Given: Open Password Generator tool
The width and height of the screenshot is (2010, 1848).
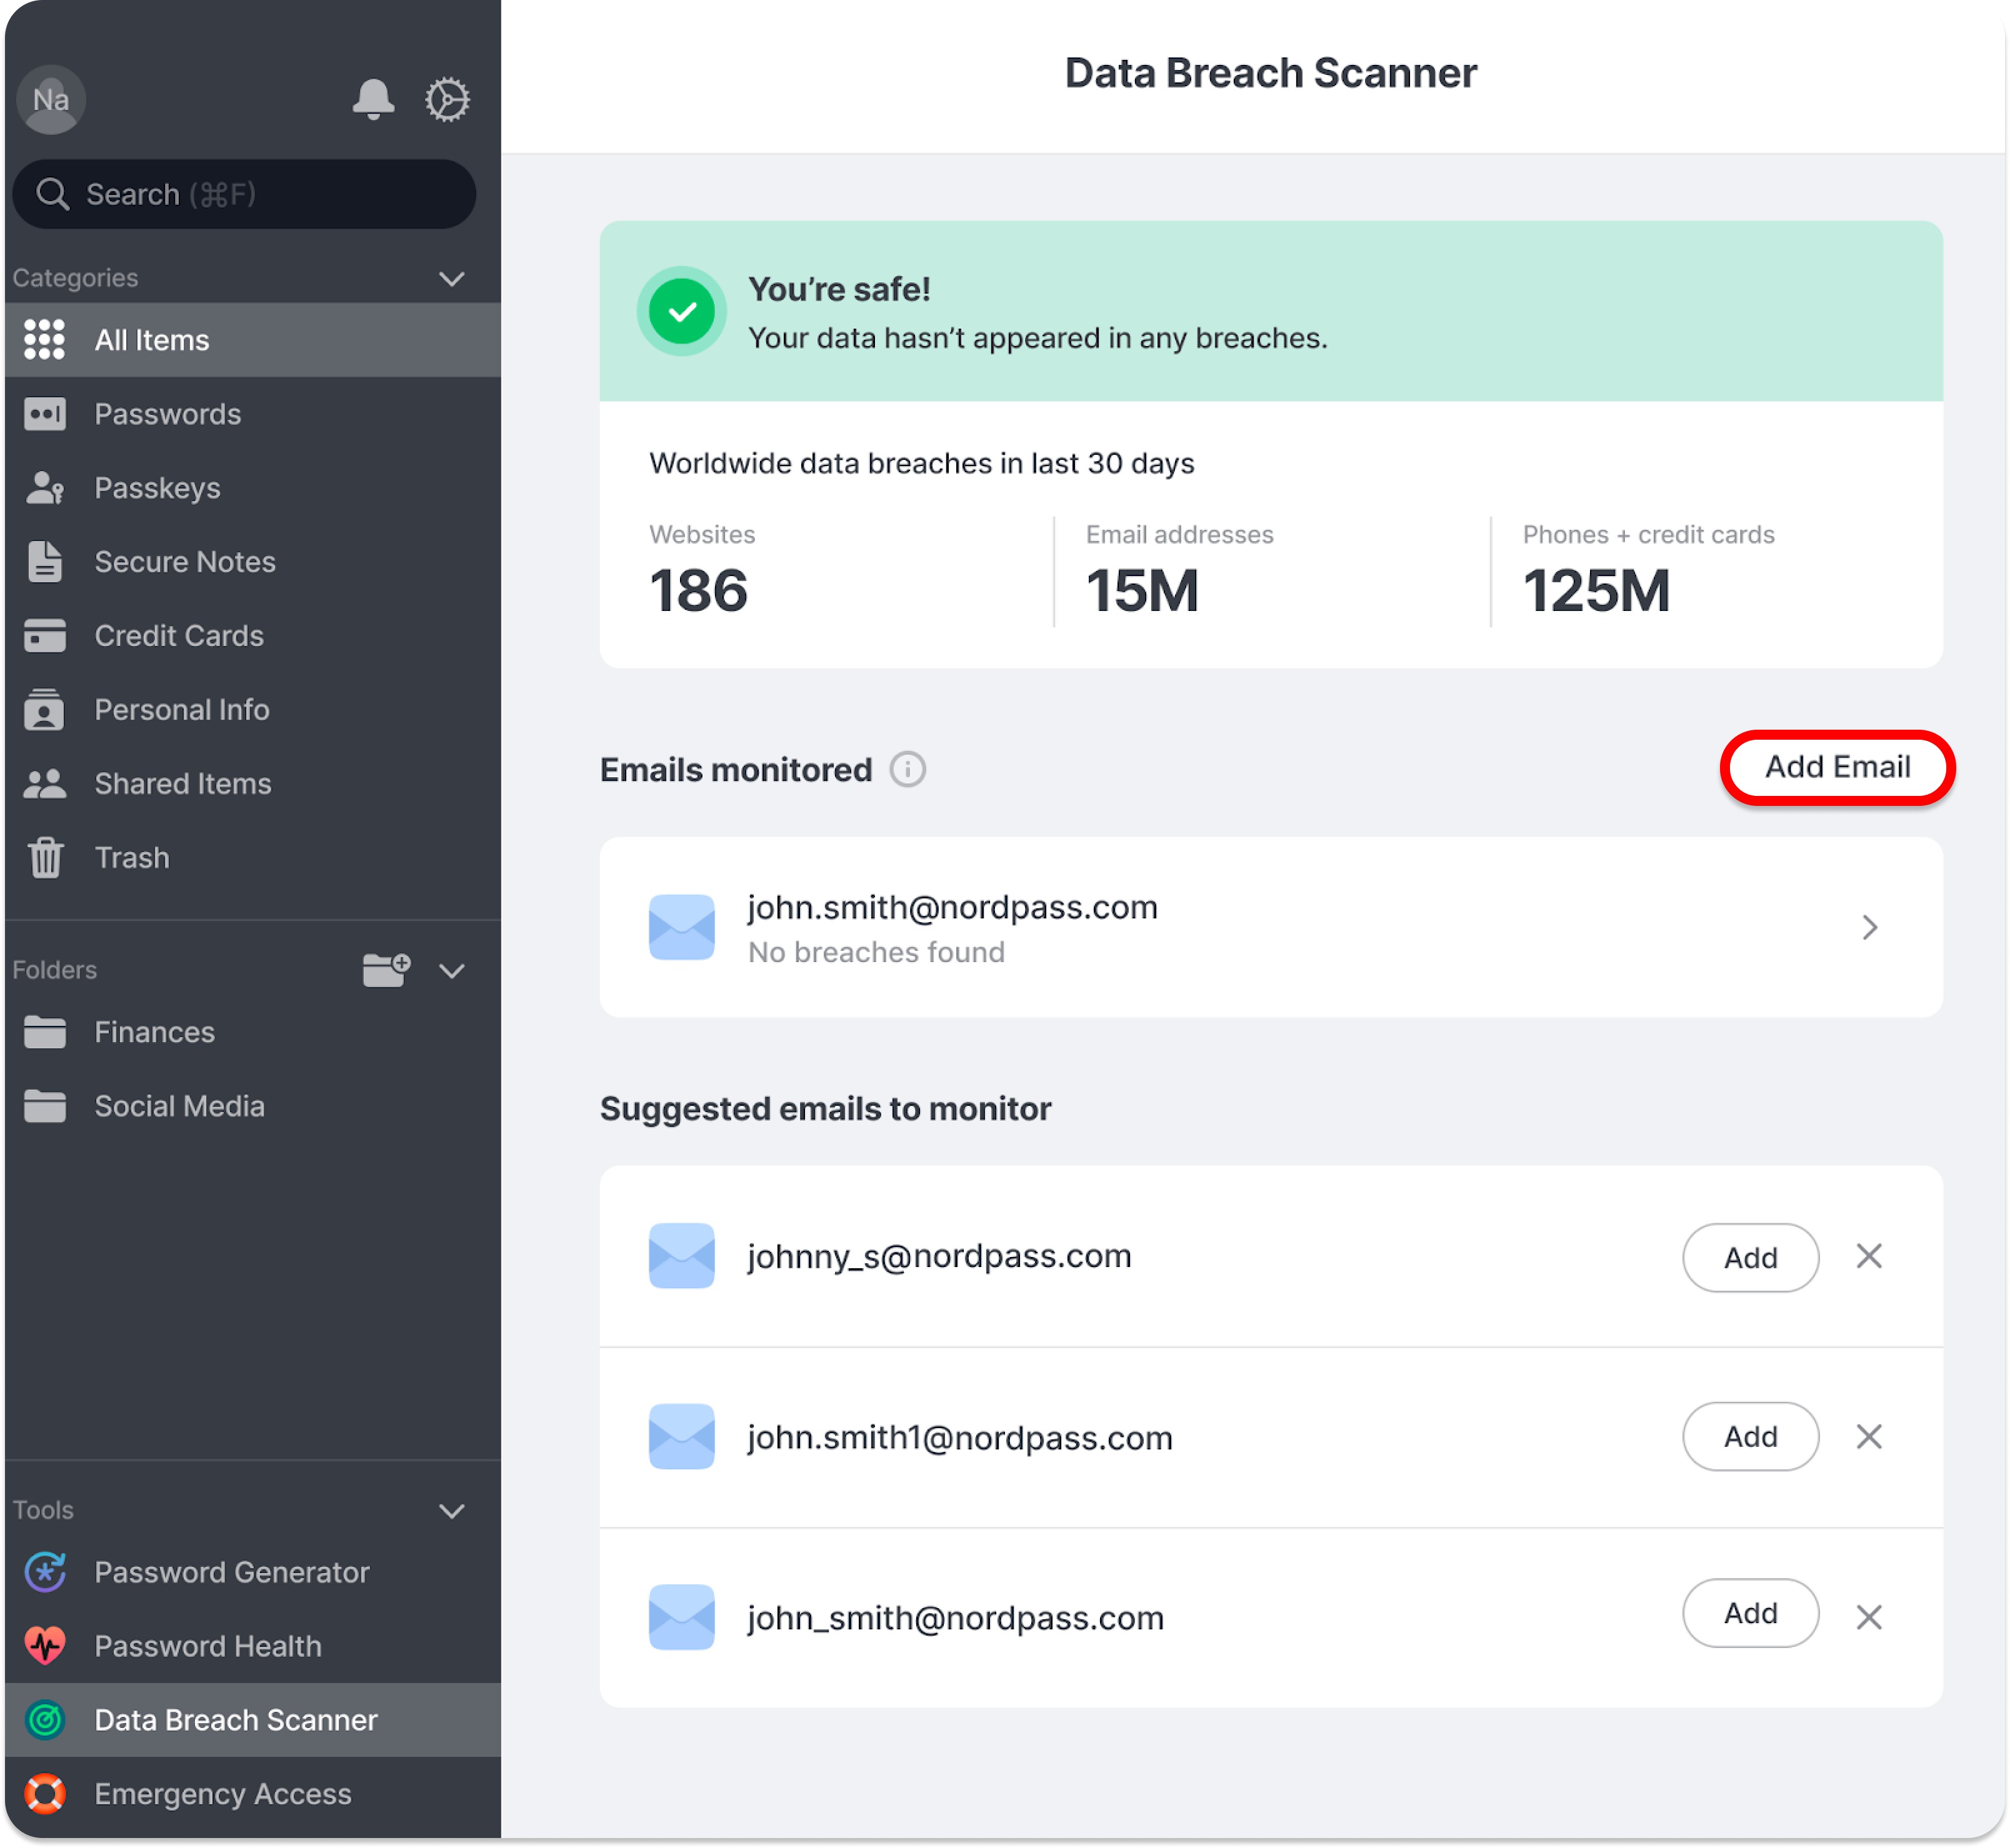Looking at the screenshot, I should (x=253, y=1572).
